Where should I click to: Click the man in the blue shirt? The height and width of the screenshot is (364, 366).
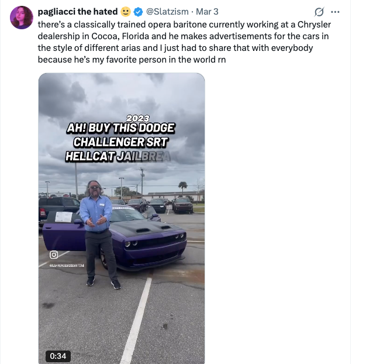(99, 234)
